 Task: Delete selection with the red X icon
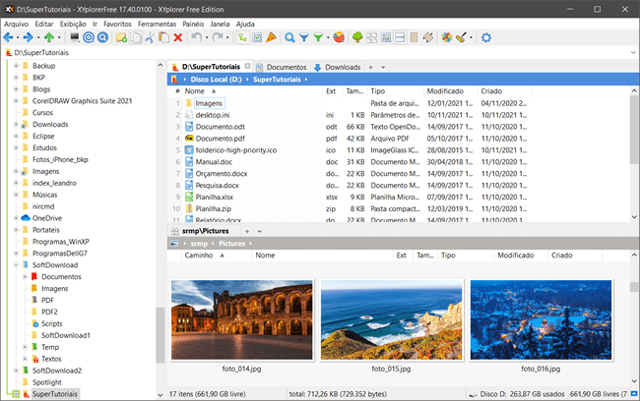click(x=178, y=38)
